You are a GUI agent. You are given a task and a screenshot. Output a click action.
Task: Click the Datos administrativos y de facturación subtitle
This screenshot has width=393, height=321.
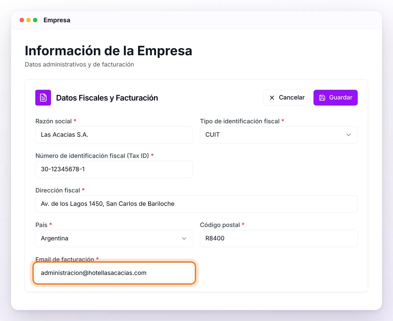[x=79, y=64]
